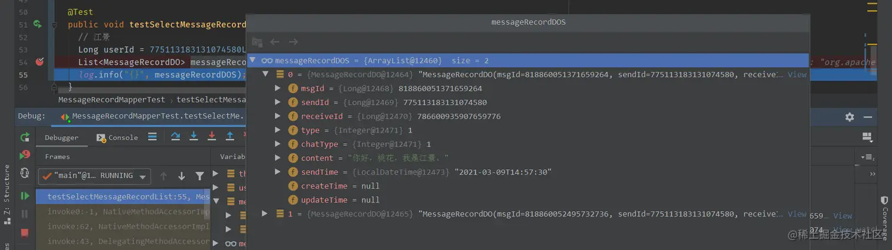
Task: Click the log.info line 55 in editor
Action: (162, 74)
